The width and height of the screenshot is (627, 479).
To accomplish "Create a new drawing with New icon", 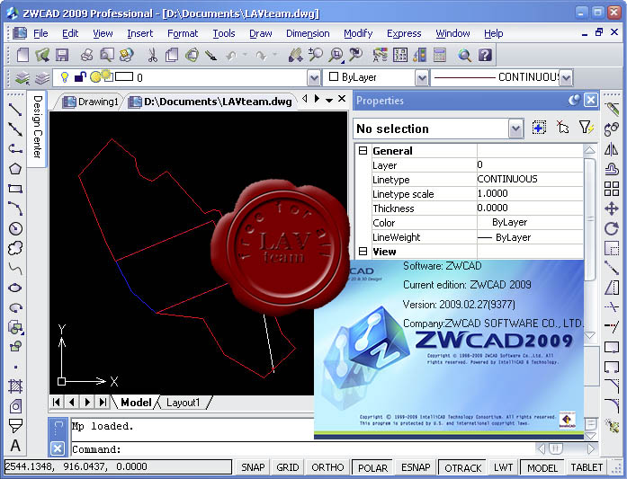I will point(22,55).
